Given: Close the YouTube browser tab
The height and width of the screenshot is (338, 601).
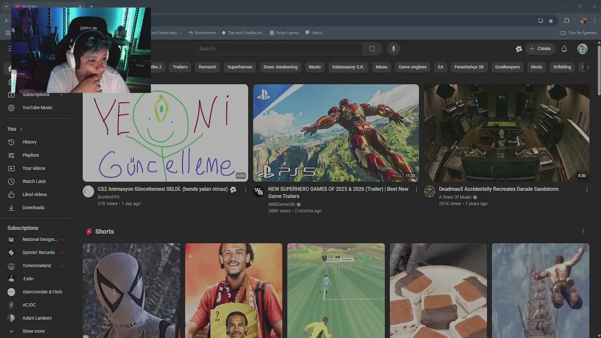Looking at the screenshot, I should (80, 7).
